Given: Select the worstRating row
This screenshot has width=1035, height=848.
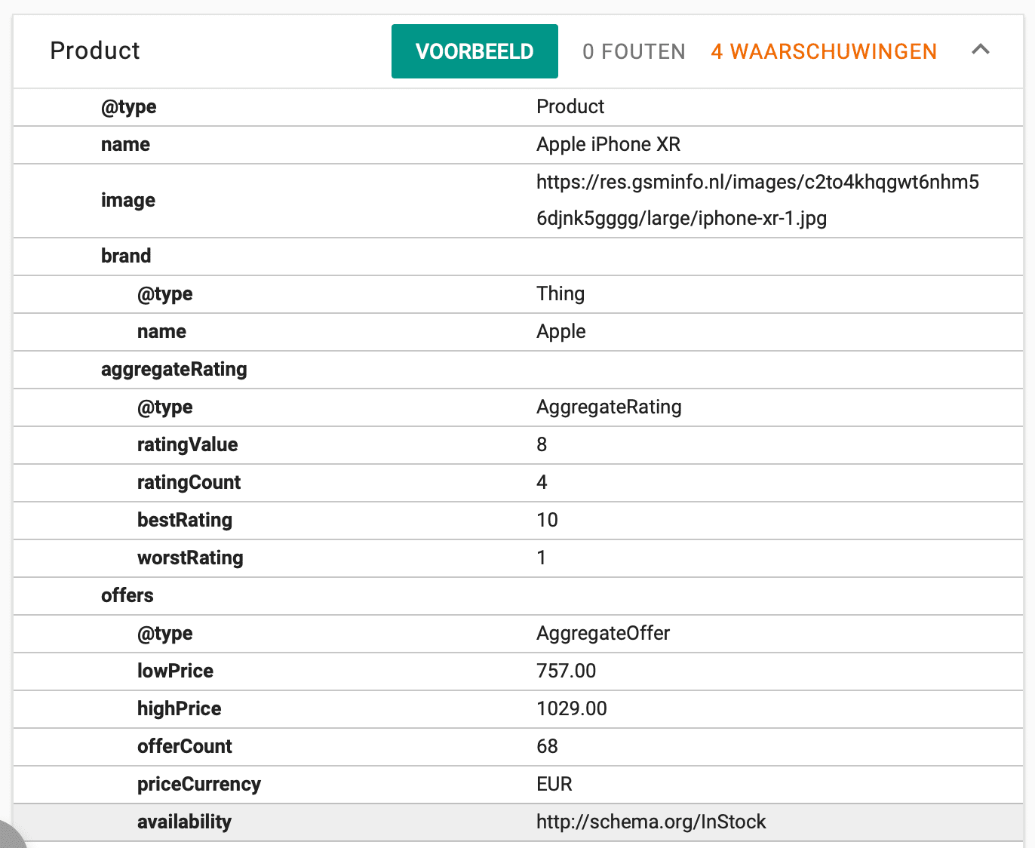Looking at the screenshot, I should click(x=517, y=558).
